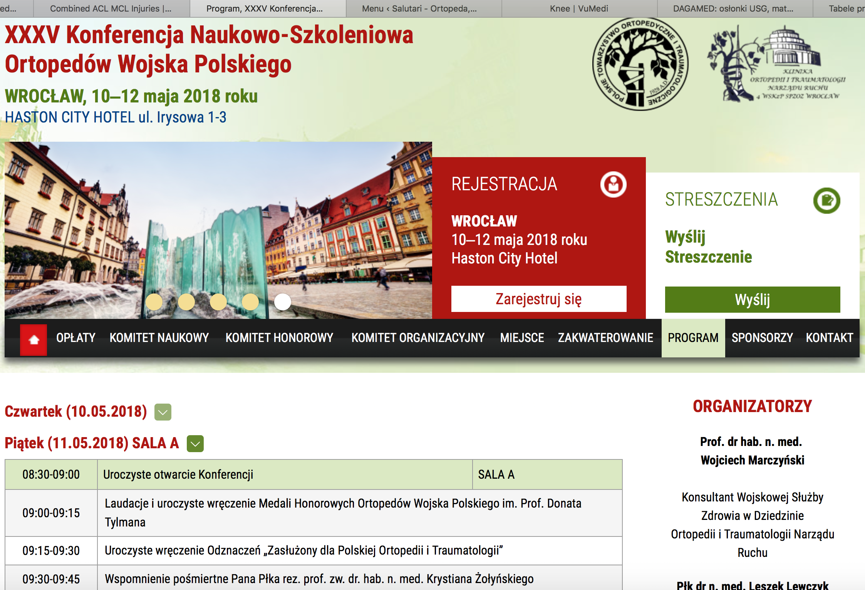Click the Zarejestruj się button

coord(538,299)
